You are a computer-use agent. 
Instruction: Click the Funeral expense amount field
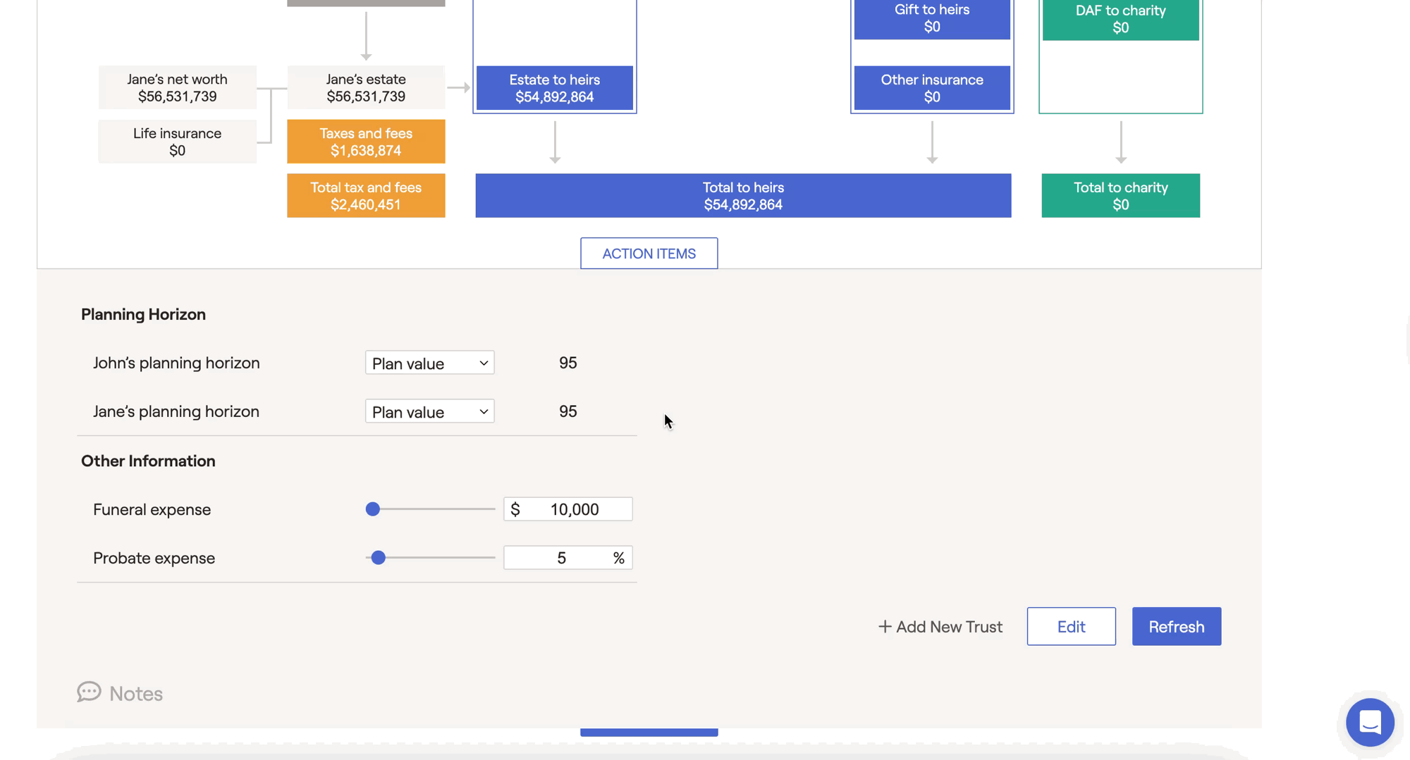574,509
